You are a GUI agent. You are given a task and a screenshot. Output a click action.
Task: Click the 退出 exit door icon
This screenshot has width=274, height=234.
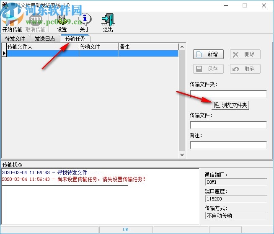(108, 22)
